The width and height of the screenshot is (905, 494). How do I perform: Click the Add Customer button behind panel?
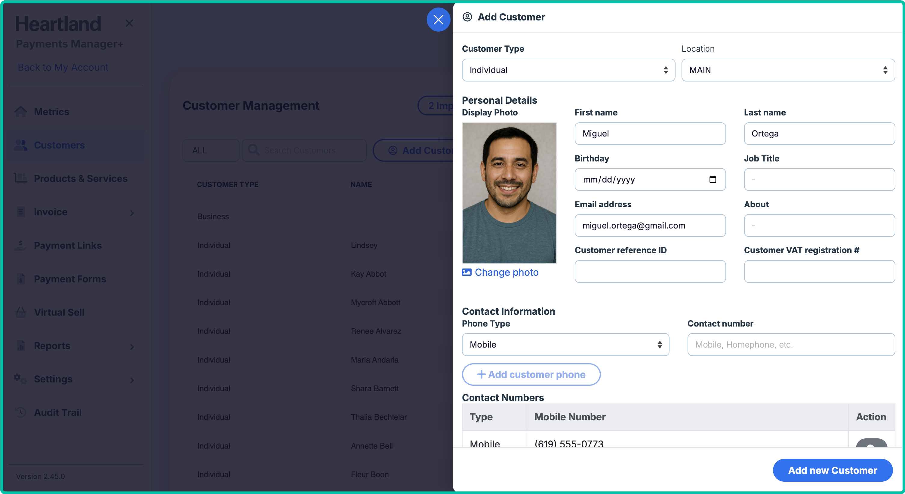point(414,150)
